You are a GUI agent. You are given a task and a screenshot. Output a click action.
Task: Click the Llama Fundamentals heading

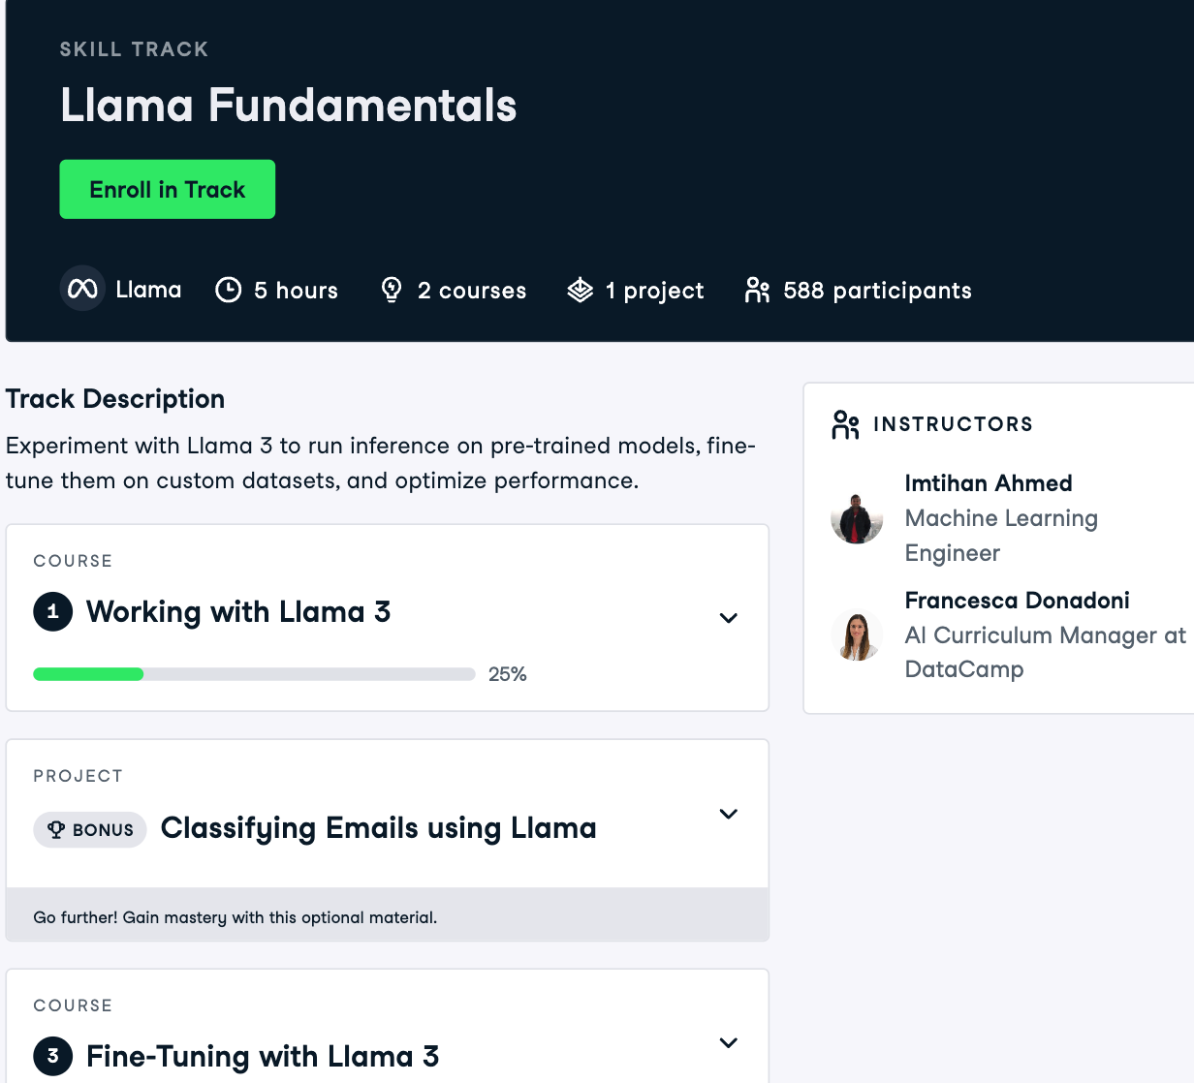(x=289, y=105)
